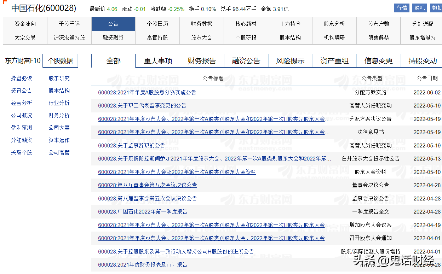Image resolution: width=442 pixels, height=274 pixels.
Task: Filter announcements by 融资公告
Action: click(246, 61)
